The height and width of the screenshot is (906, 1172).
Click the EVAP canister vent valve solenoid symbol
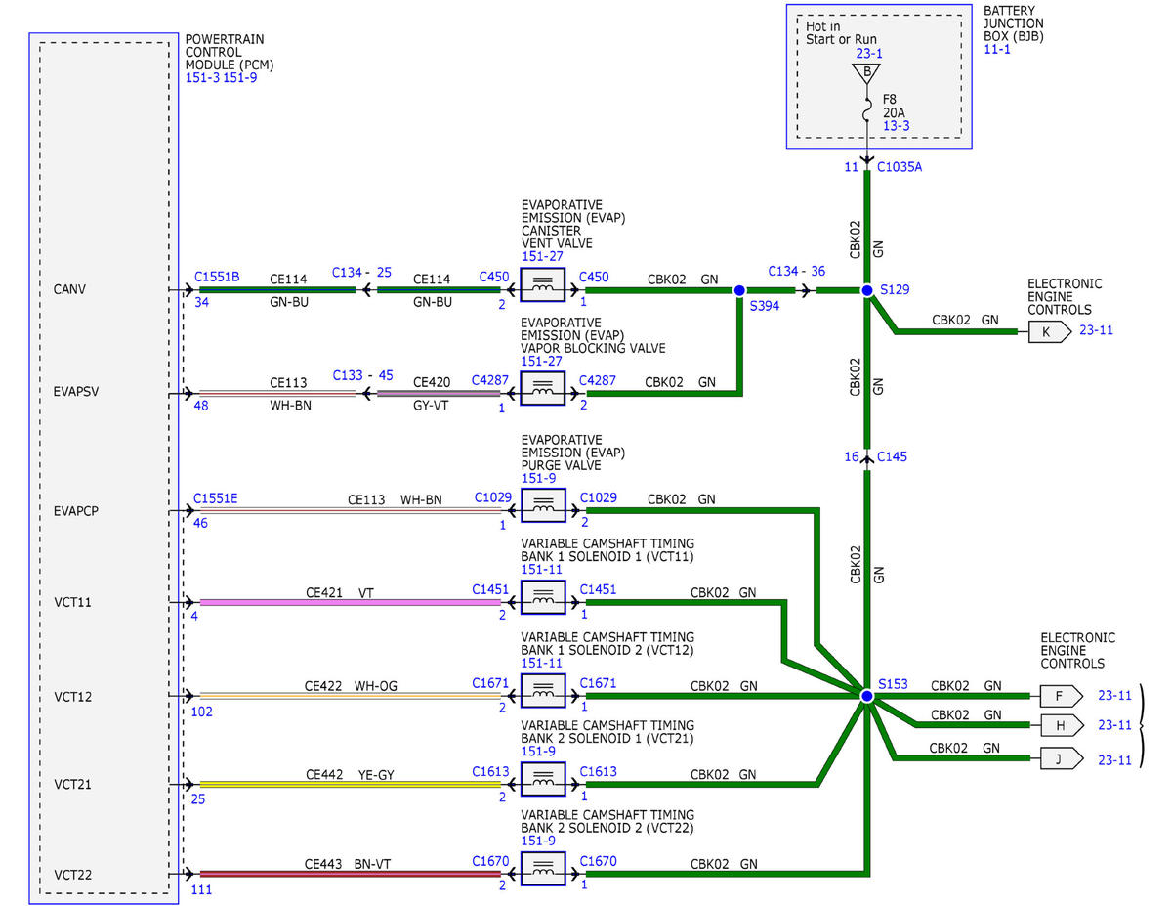point(543,289)
